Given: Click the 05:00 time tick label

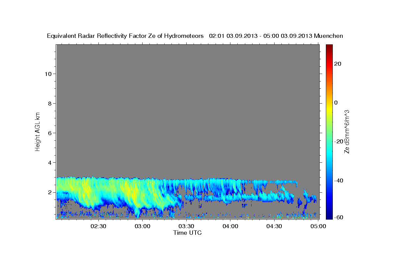Looking at the screenshot, I should click(x=318, y=226).
